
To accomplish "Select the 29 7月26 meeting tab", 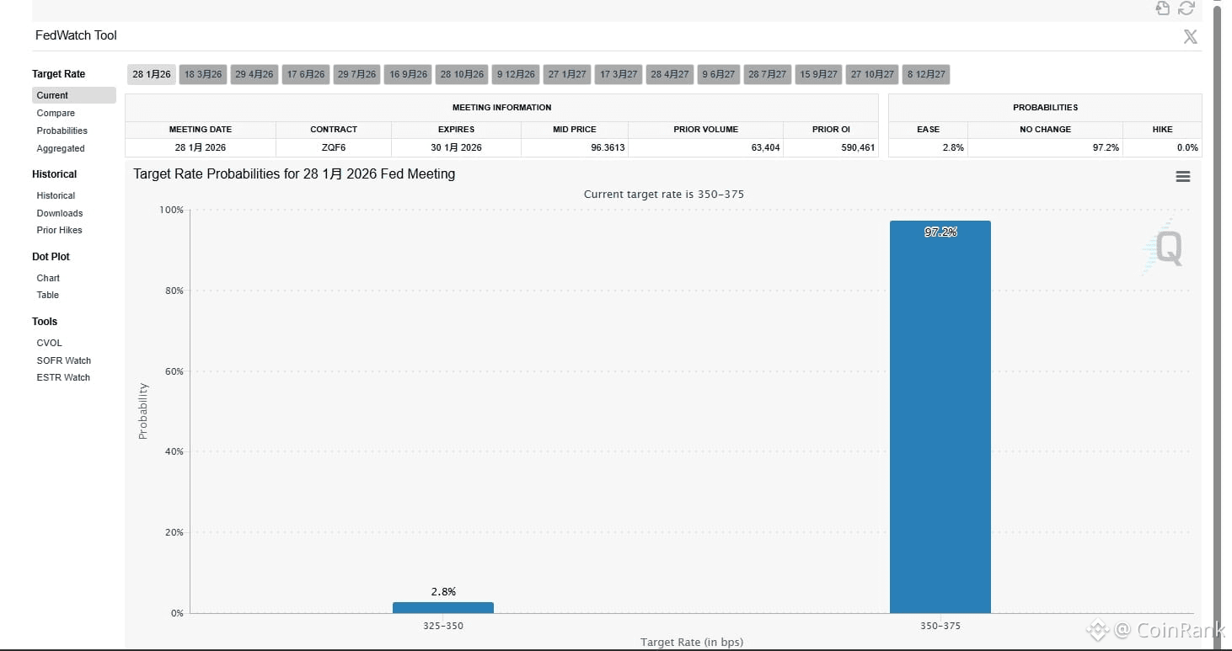I will click(356, 74).
